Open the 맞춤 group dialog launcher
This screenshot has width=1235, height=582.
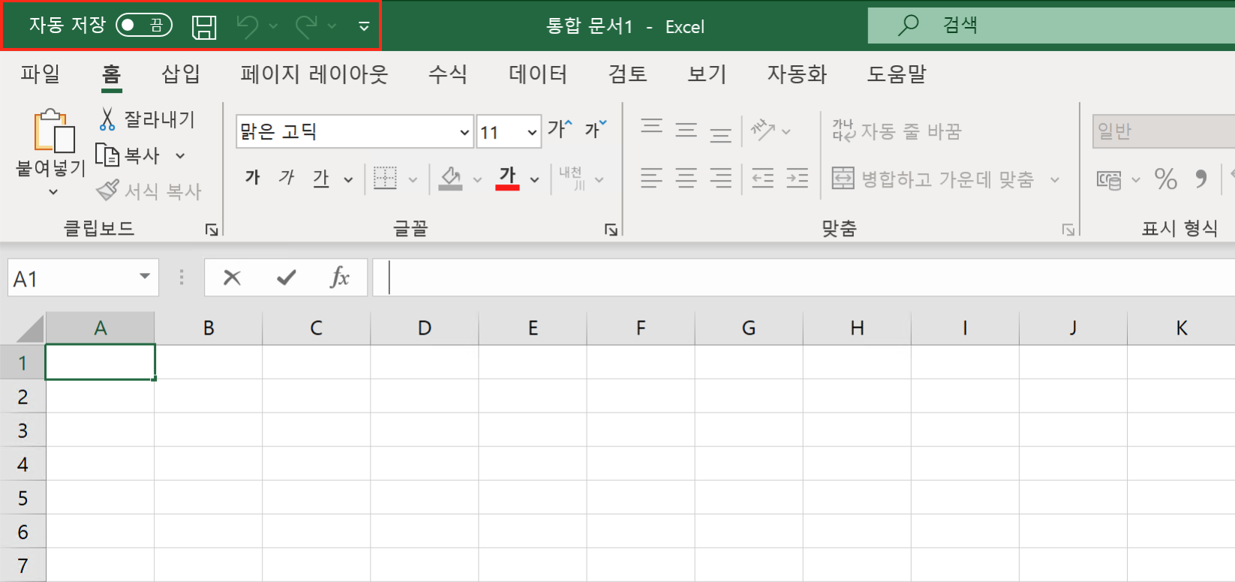tap(1068, 229)
